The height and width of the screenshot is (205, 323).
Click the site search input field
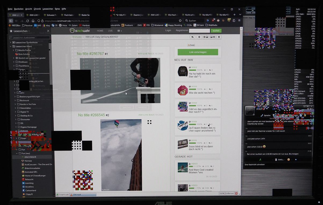tap(199, 31)
